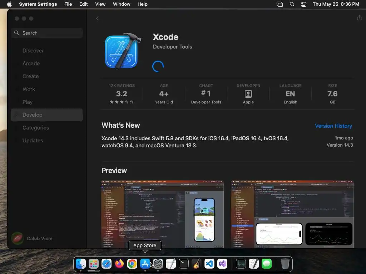Screen dimensions: 366x274
Task: Open Script Editor from the Dock
Action: 254,264
